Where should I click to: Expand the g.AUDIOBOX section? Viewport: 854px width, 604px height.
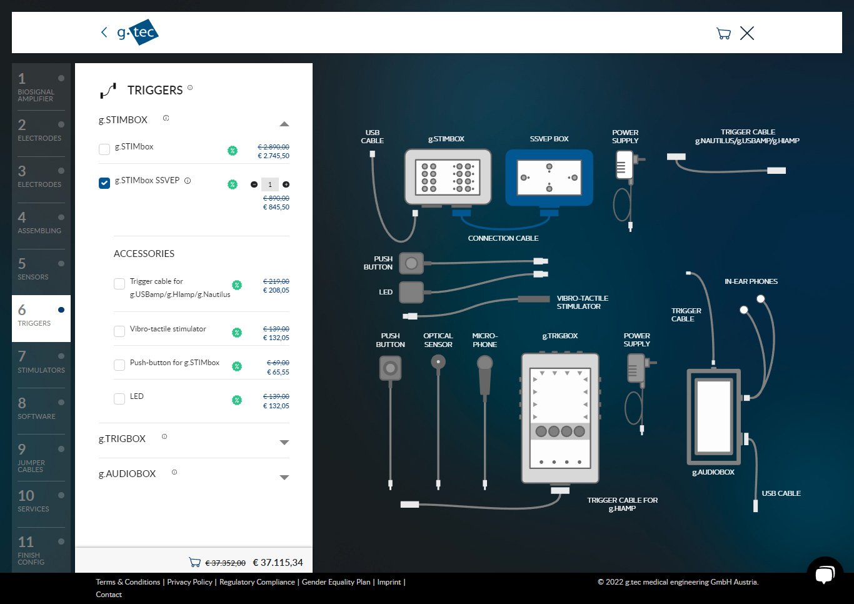(x=284, y=477)
